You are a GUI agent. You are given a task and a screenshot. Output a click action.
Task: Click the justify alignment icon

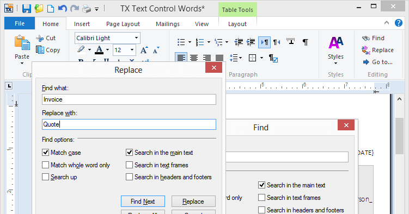click(x=219, y=58)
